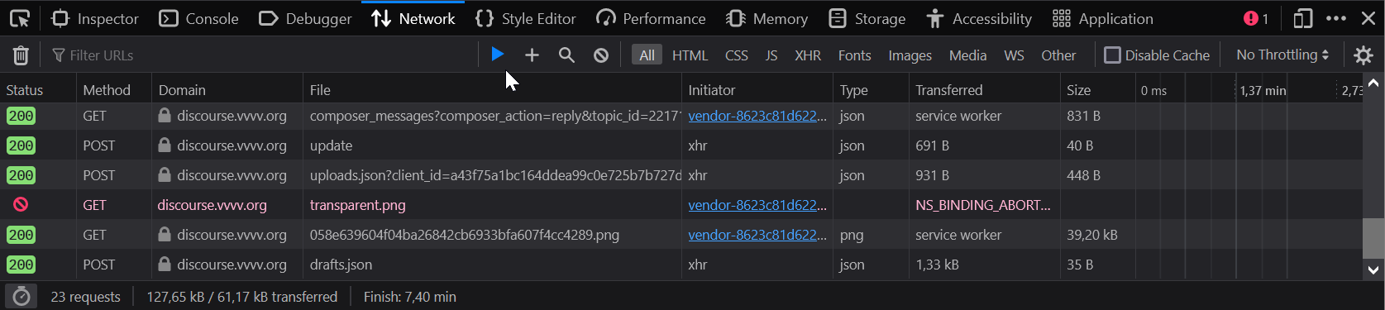Filter requests by JS type

(771, 55)
